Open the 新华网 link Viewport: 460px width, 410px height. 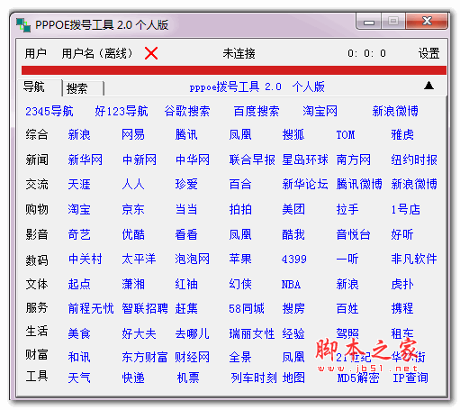(x=85, y=159)
